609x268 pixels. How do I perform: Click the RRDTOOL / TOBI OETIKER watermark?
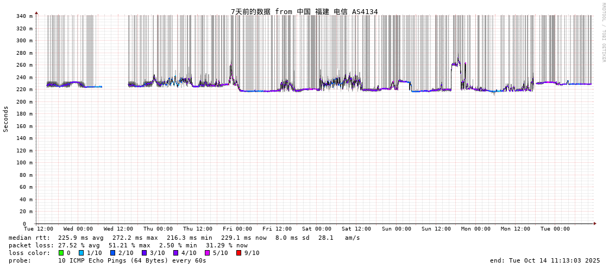pos(603,33)
